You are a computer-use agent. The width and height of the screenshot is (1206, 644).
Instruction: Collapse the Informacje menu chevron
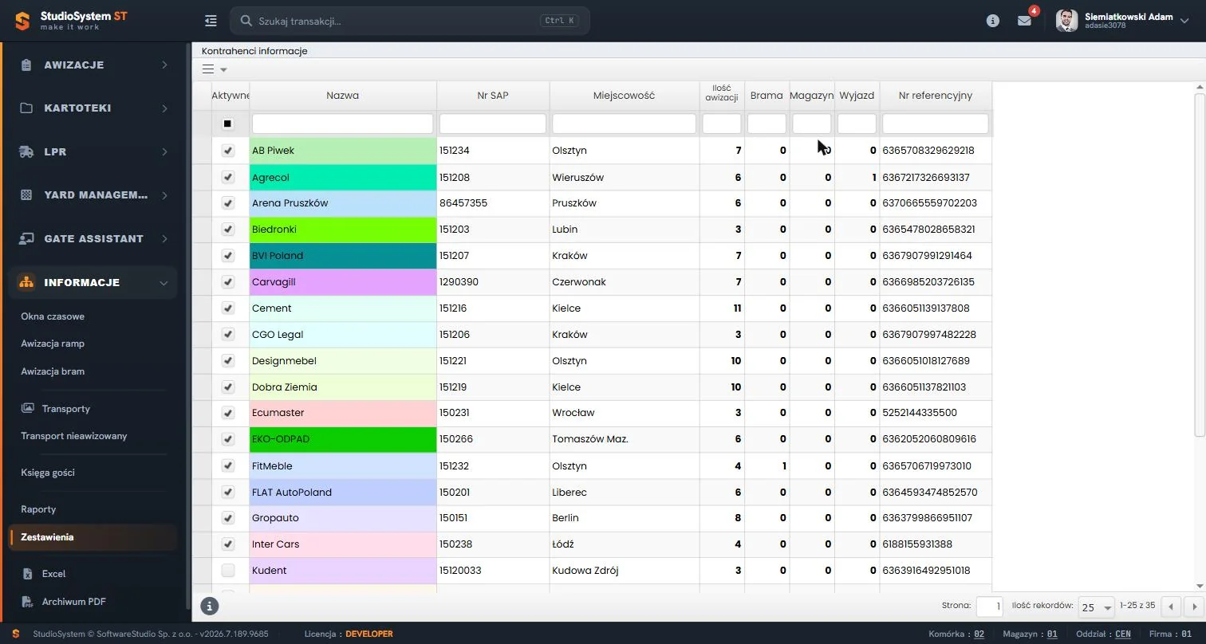[164, 282]
